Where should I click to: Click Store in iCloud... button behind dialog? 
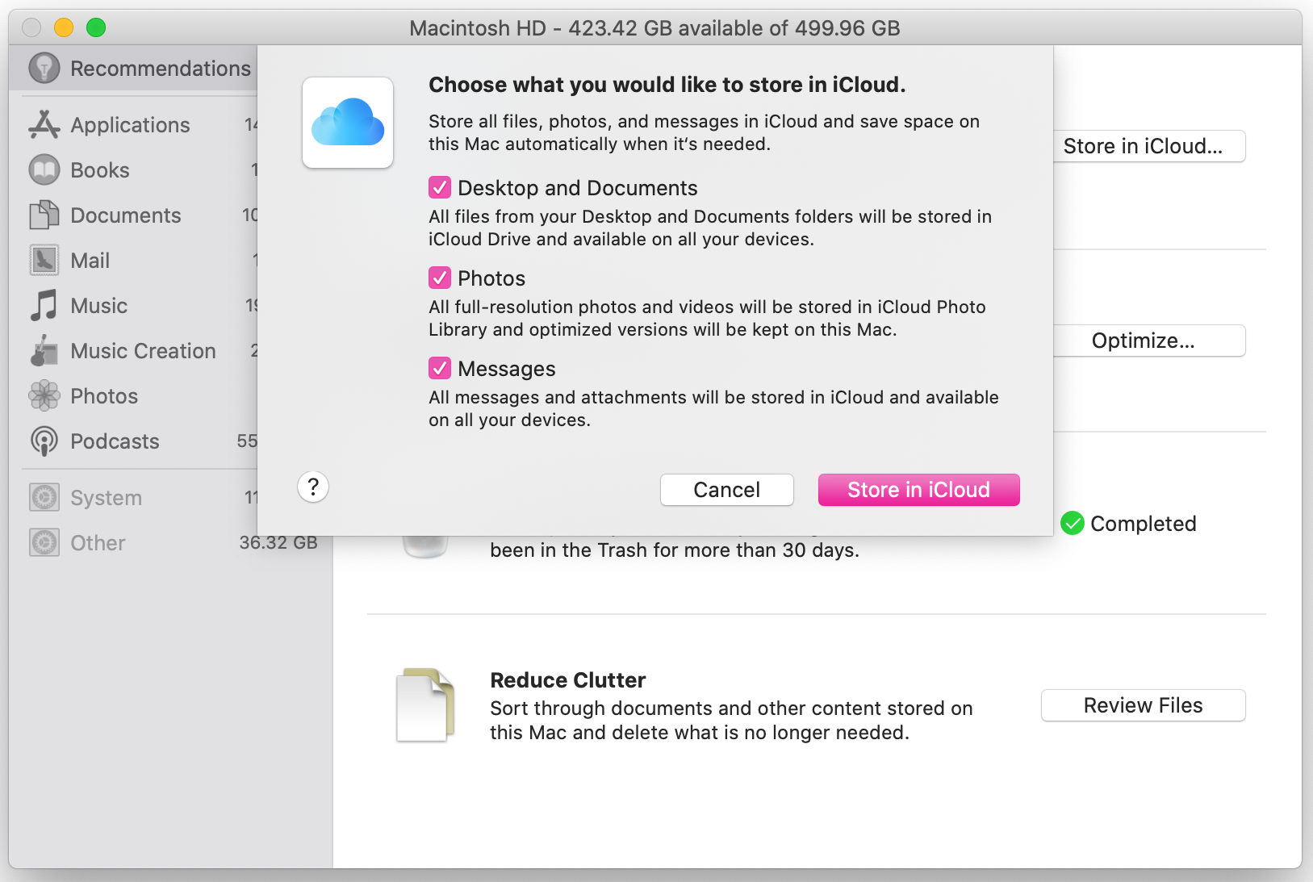pos(1149,146)
